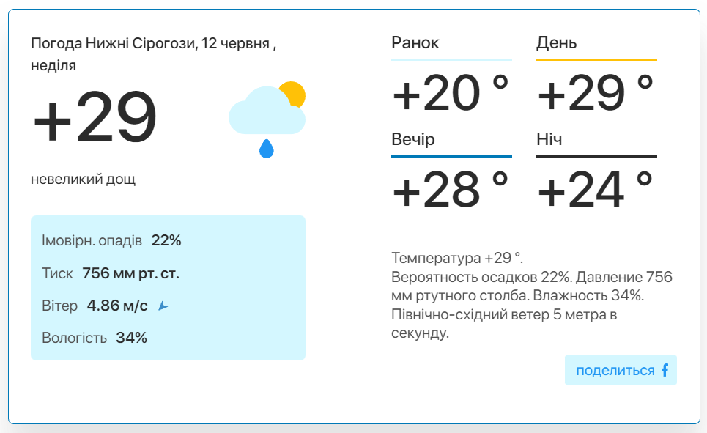The height and width of the screenshot is (433, 707).
Task: Click the Погода Нижні Сірогози heading
Action: pyautogui.click(x=153, y=54)
